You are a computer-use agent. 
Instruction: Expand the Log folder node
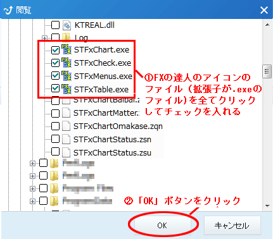click(44, 38)
